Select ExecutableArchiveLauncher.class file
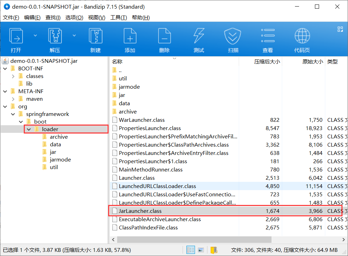 pyautogui.click(x=160, y=219)
